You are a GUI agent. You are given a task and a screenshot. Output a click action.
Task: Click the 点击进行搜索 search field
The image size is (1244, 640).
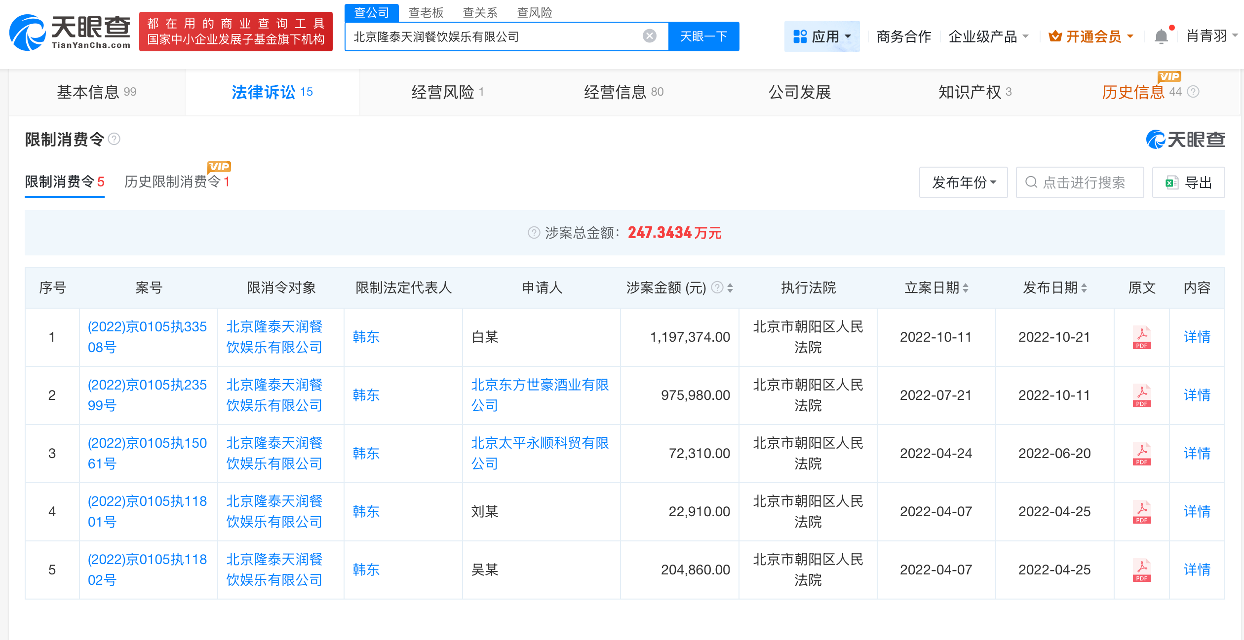pyautogui.click(x=1079, y=182)
